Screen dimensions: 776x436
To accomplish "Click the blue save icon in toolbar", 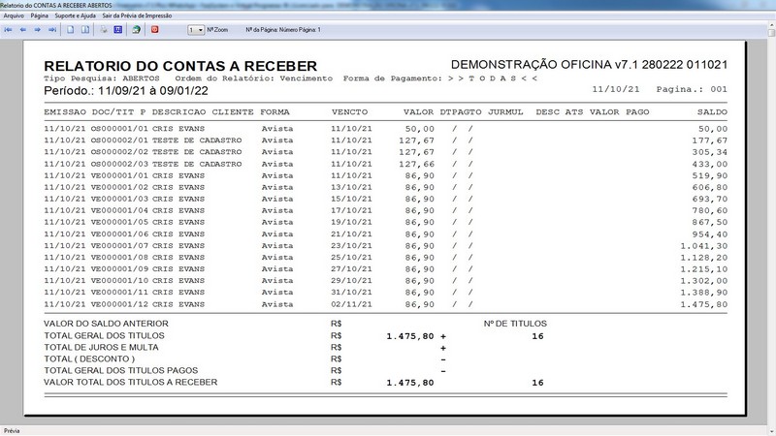I will [117, 30].
